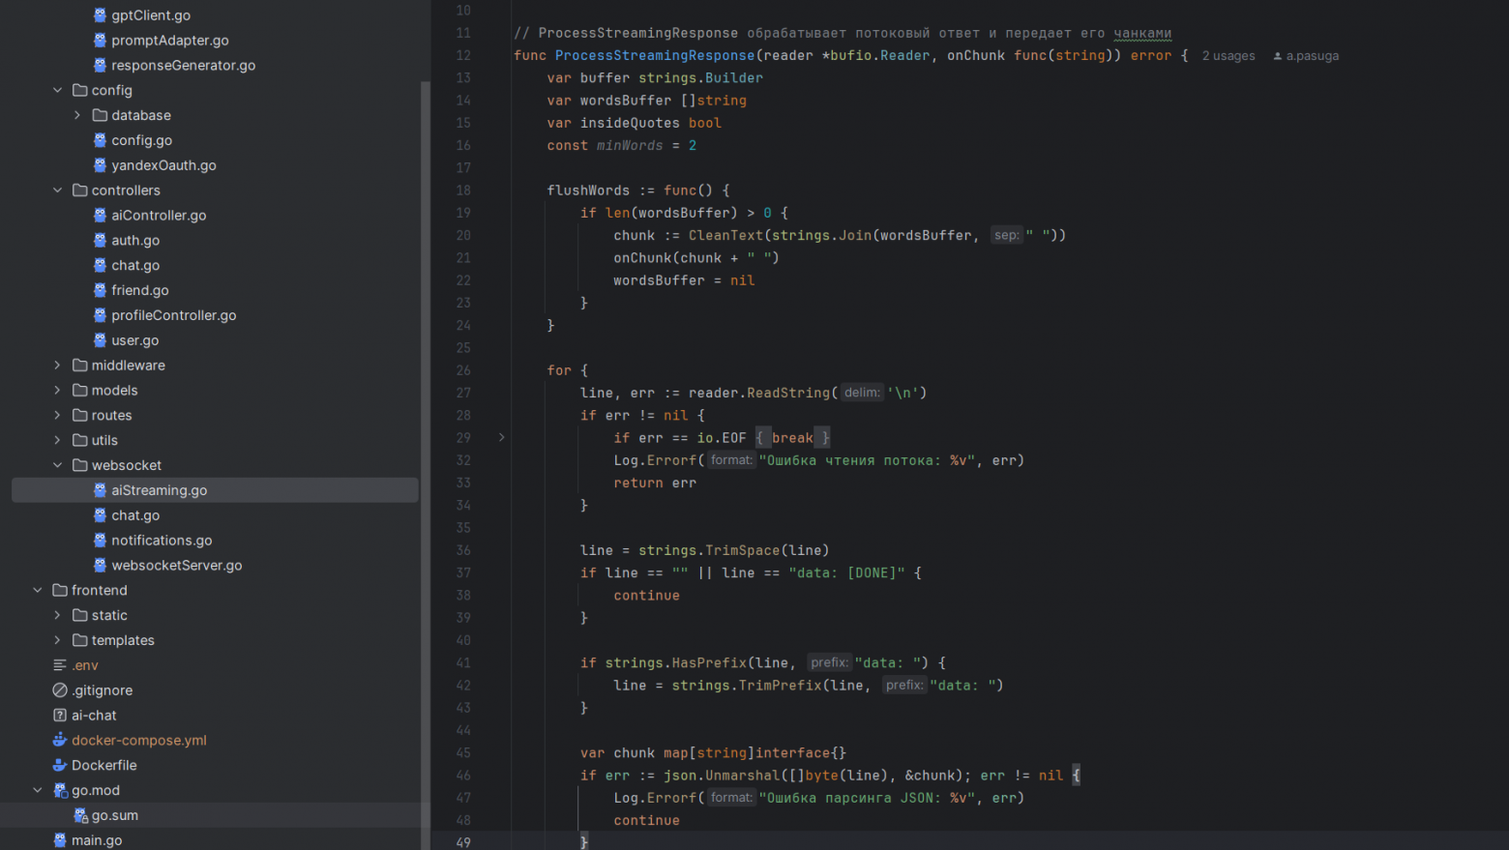Click the minWords constant on line 16
1509x850 pixels.
630,146
